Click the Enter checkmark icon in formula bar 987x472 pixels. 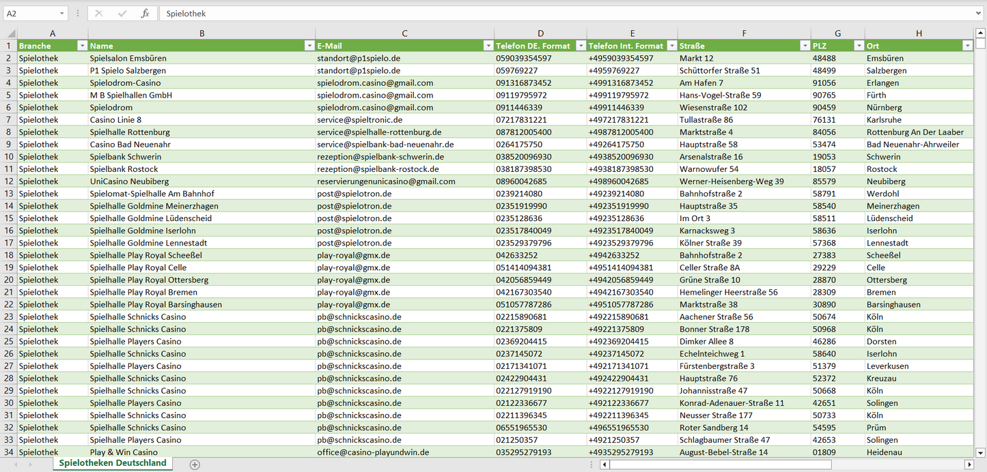(122, 14)
